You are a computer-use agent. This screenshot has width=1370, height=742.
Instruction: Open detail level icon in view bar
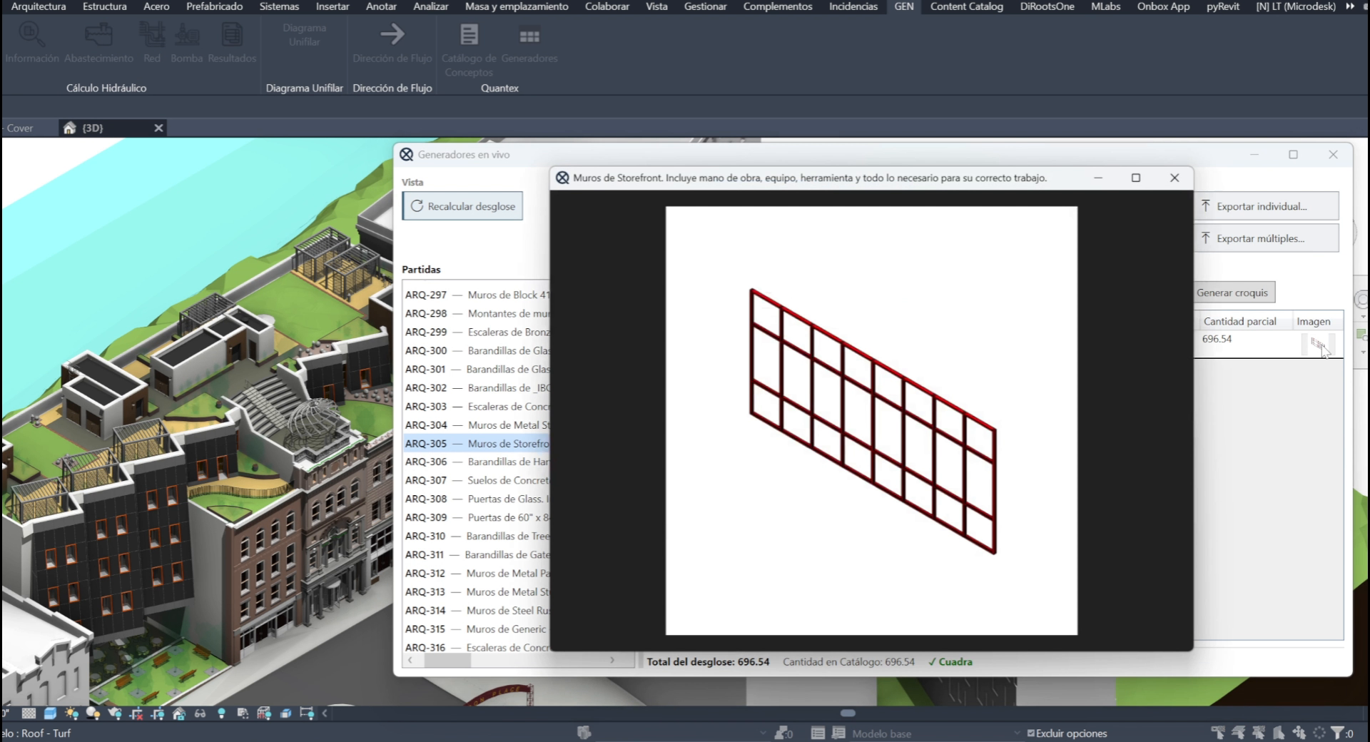point(29,713)
